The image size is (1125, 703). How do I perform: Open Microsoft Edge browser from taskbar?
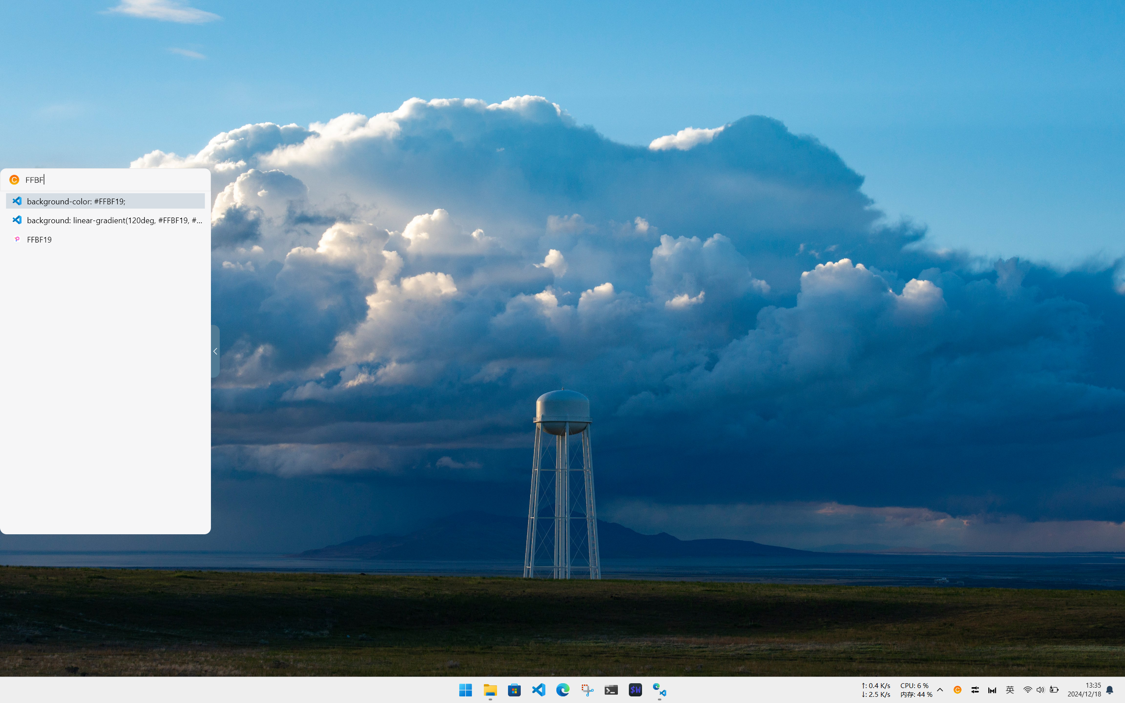[x=562, y=690]
